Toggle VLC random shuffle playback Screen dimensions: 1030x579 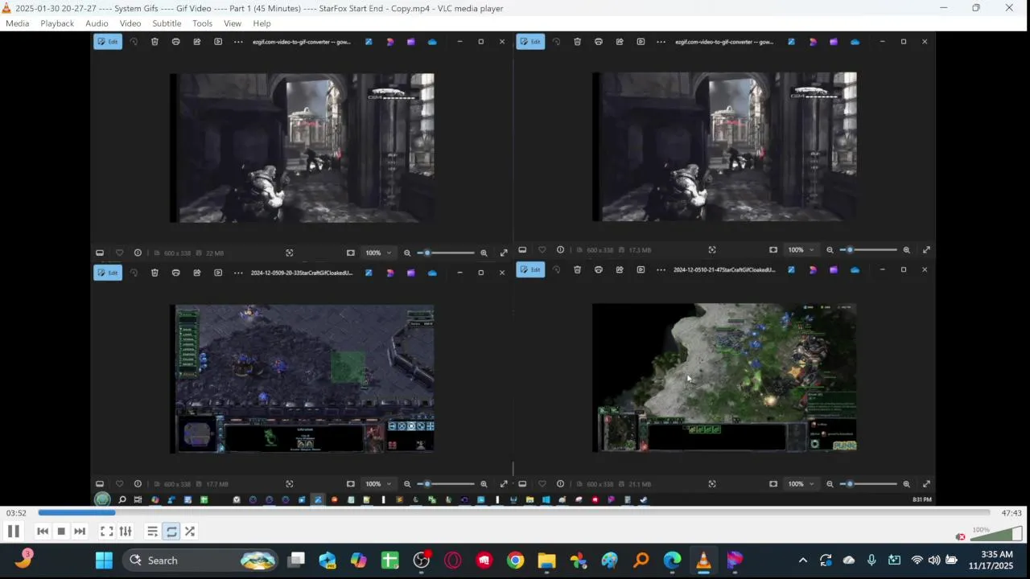click(x=190, y=532)
